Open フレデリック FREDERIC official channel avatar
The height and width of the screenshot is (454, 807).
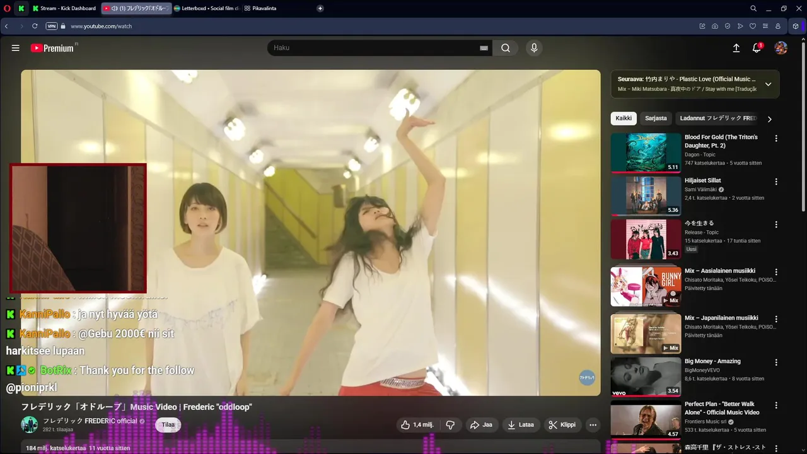[x=30, y=424]
